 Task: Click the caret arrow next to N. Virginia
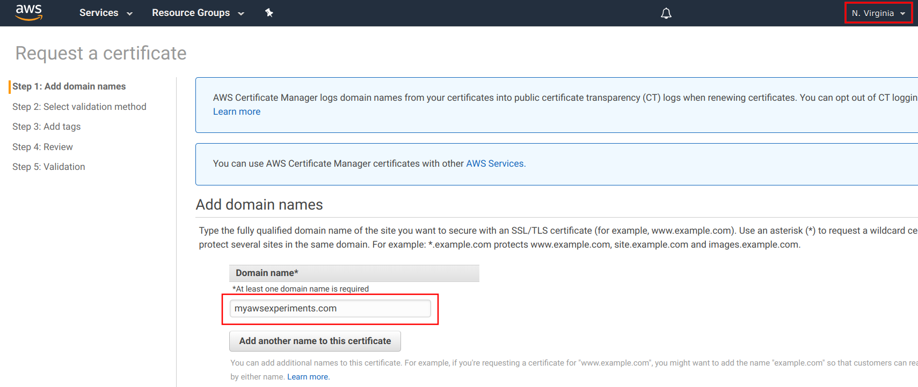903,13
